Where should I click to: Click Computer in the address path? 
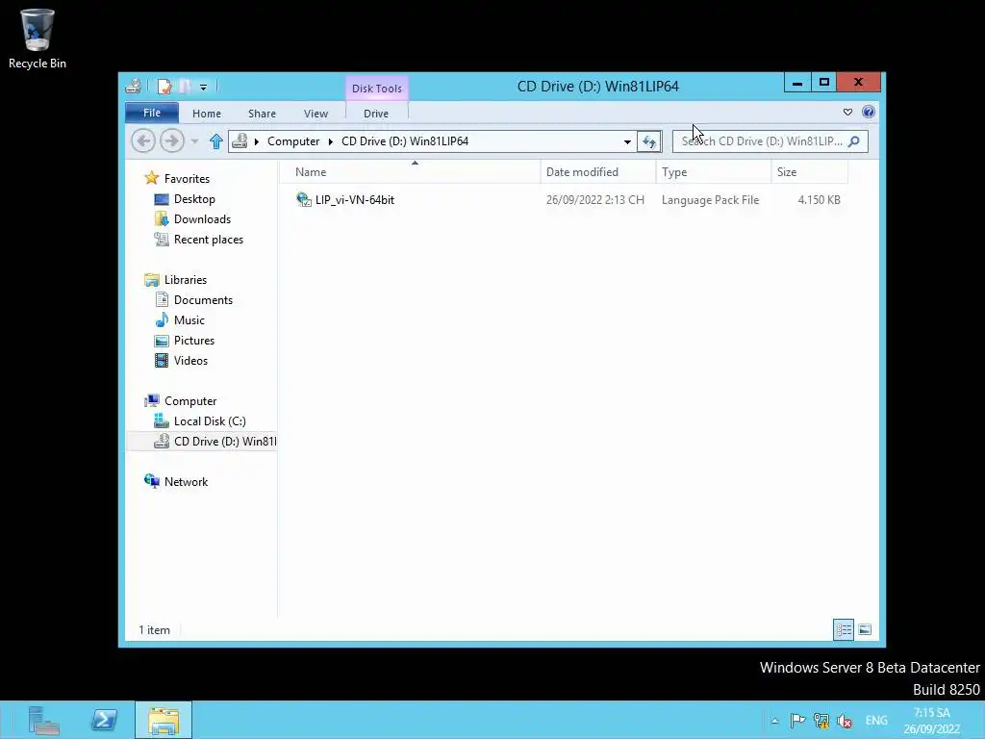[293, 141]
